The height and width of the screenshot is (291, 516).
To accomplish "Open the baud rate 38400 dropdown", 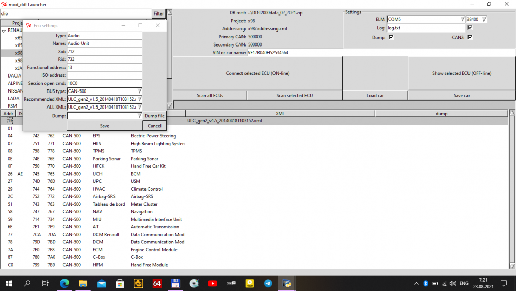I will pos(484,19).
